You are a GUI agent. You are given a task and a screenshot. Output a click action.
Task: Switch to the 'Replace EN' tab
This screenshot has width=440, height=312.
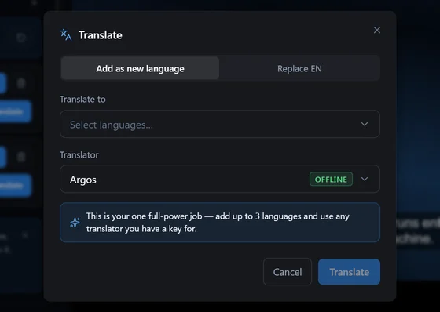pos(299,68)
